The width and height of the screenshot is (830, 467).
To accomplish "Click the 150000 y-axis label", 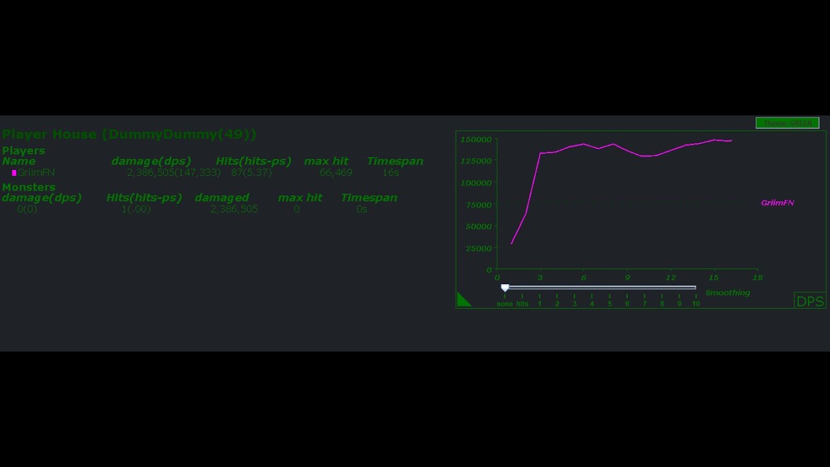I will pos(476,139).
